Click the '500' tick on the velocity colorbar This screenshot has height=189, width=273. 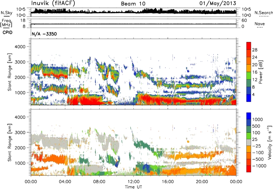pyautogui.click(x=256, y=126)
